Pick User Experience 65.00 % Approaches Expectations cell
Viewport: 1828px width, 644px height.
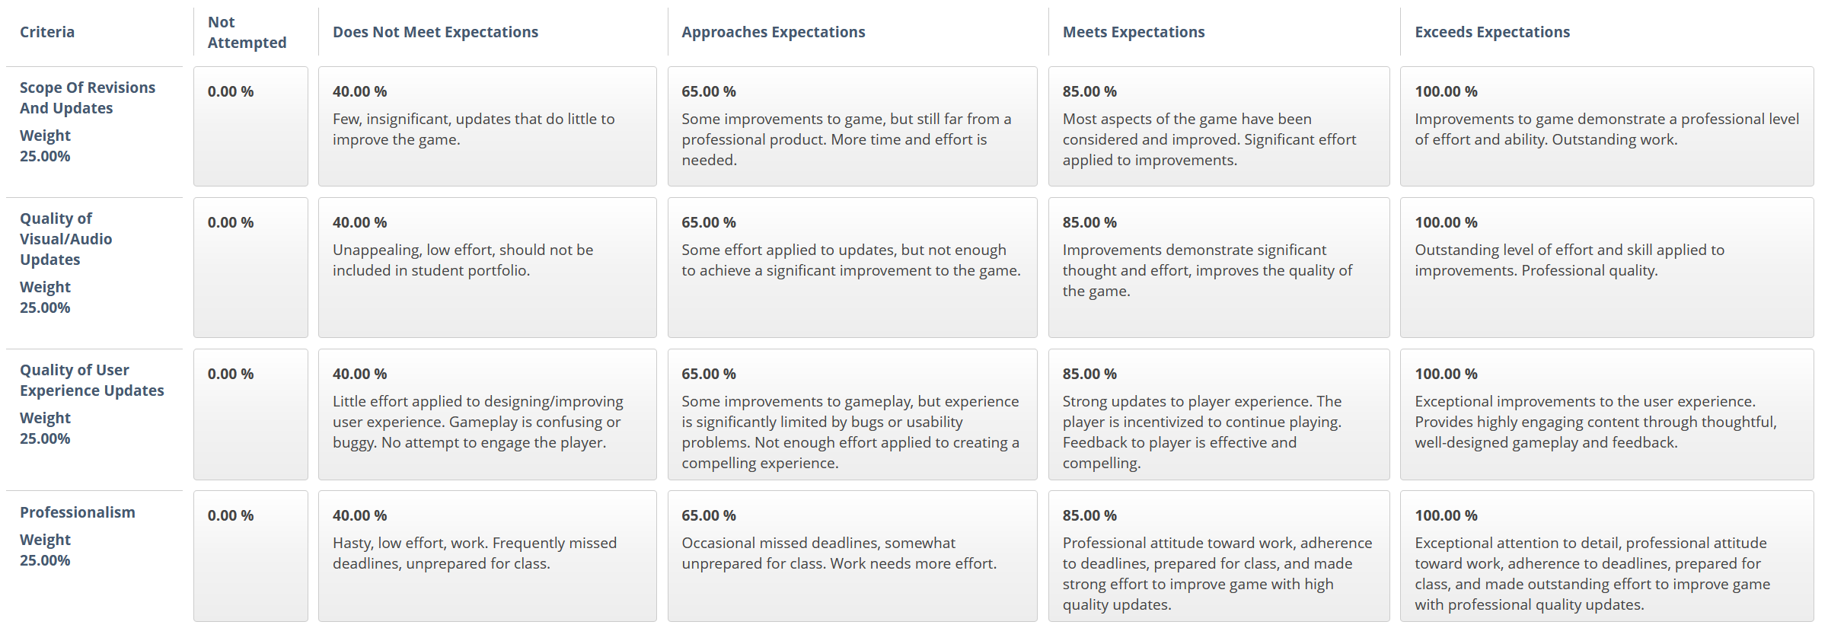point(852,414)
